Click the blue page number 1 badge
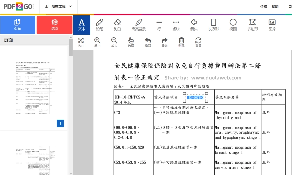The image size is (292, 175). 60,123
